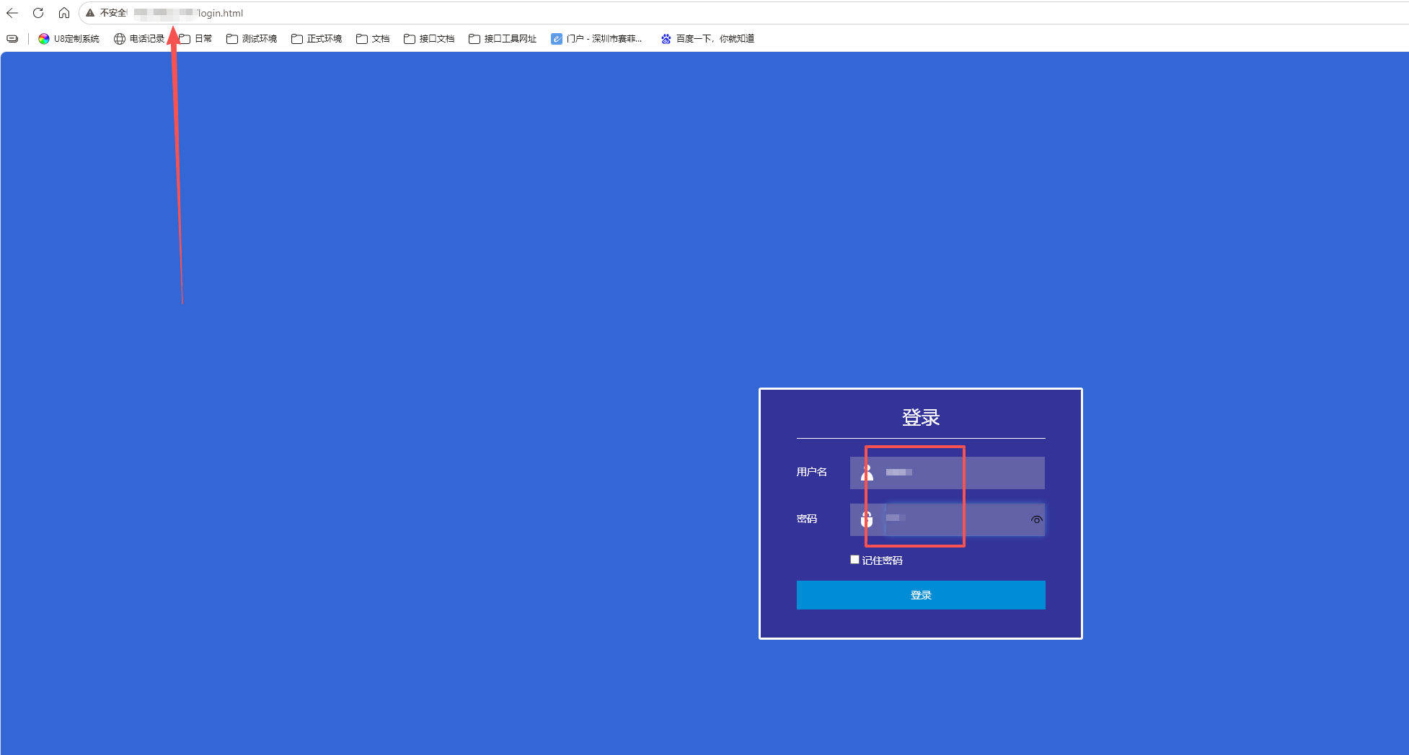Reload the page with the refresh icon
1409x755 pixels.
tap(38, 13)
